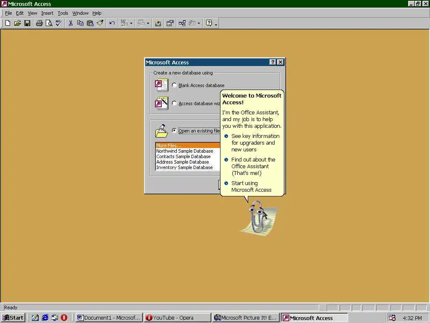Open the Window menu
This screenshot has height=323, width=430.
pos(80,13)
